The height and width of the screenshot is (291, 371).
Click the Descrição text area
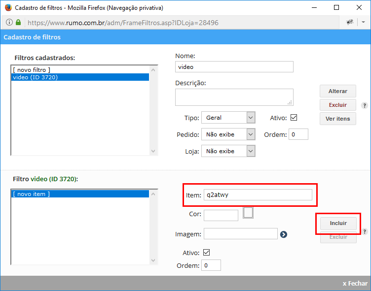pyautogui.click(x=234, y=97)
